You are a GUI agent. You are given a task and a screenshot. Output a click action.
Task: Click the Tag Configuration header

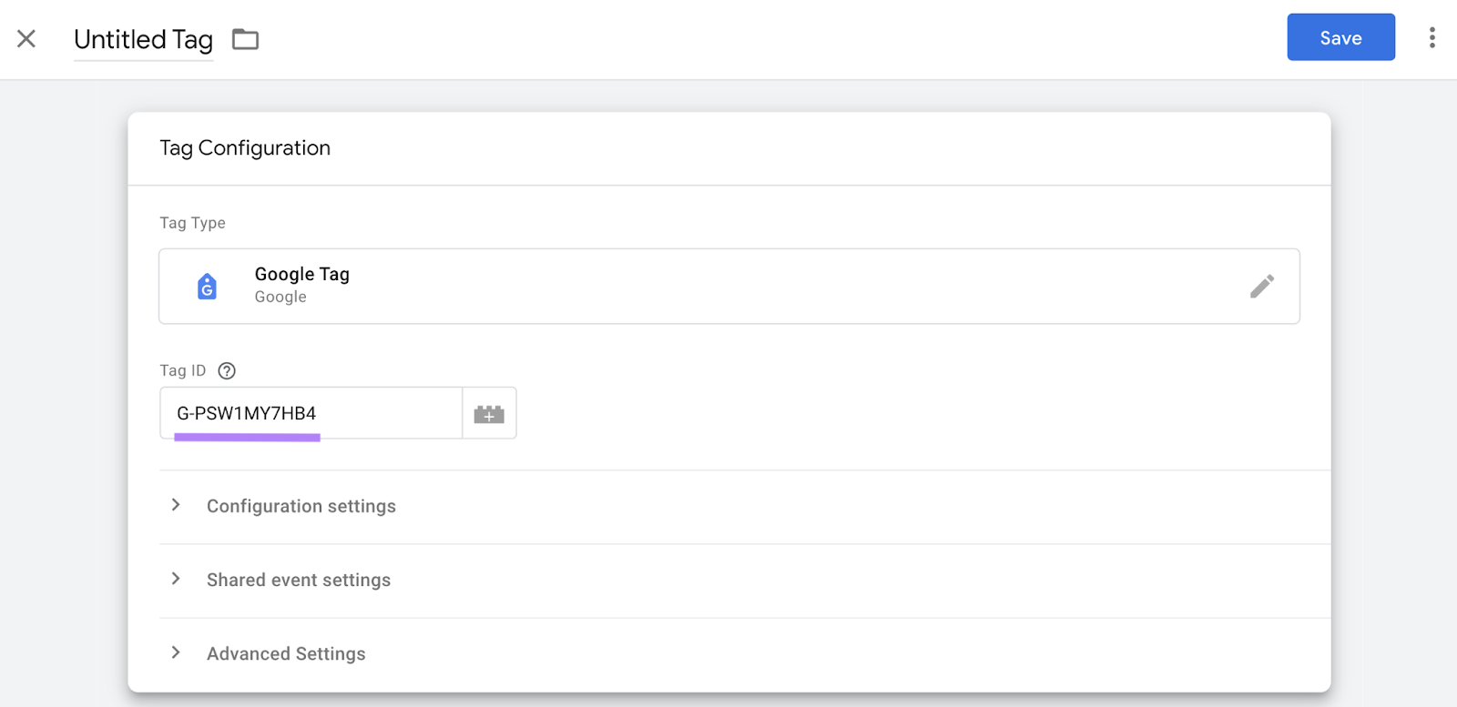click(x=245, y=147)
